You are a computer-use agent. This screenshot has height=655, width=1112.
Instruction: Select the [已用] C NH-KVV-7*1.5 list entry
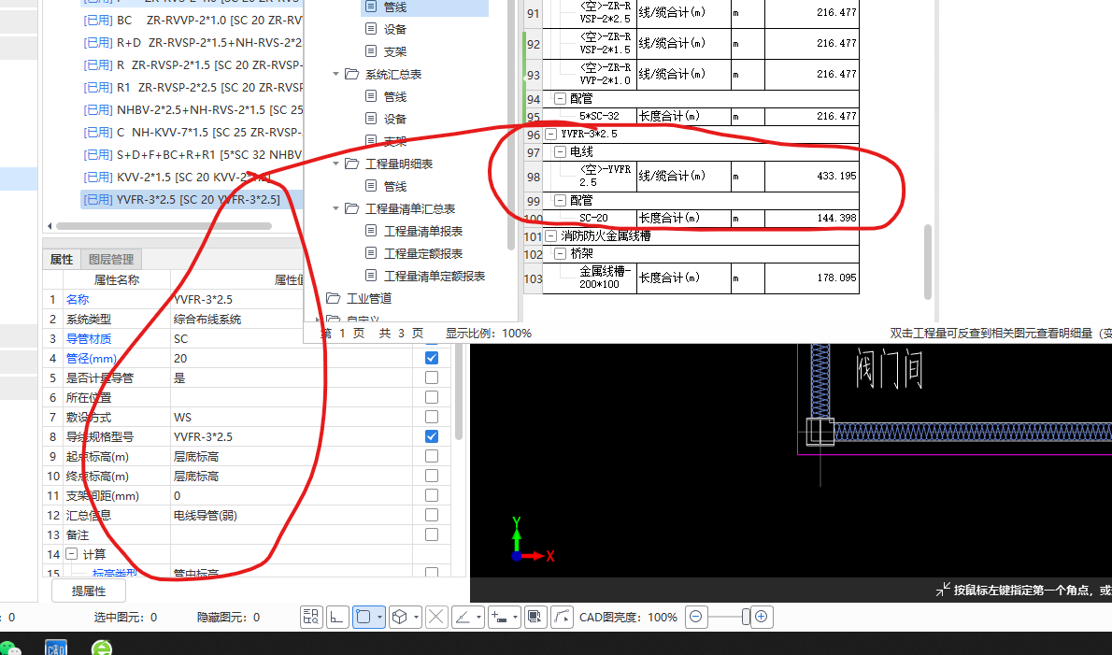[192, 132]
